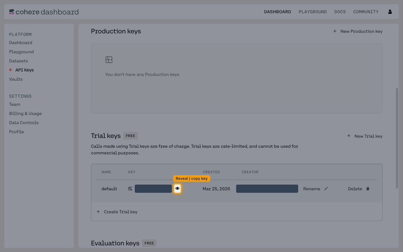Viewport: 403px width, 252px height.
Task: Click the user profile icon in header
Action: [390, 12]
